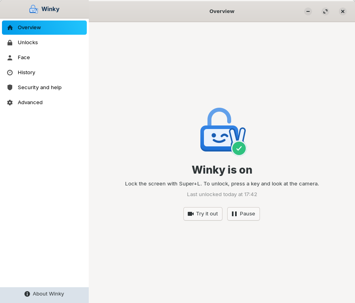
Task: Click the home icon beside Overview
Action: 10,28
